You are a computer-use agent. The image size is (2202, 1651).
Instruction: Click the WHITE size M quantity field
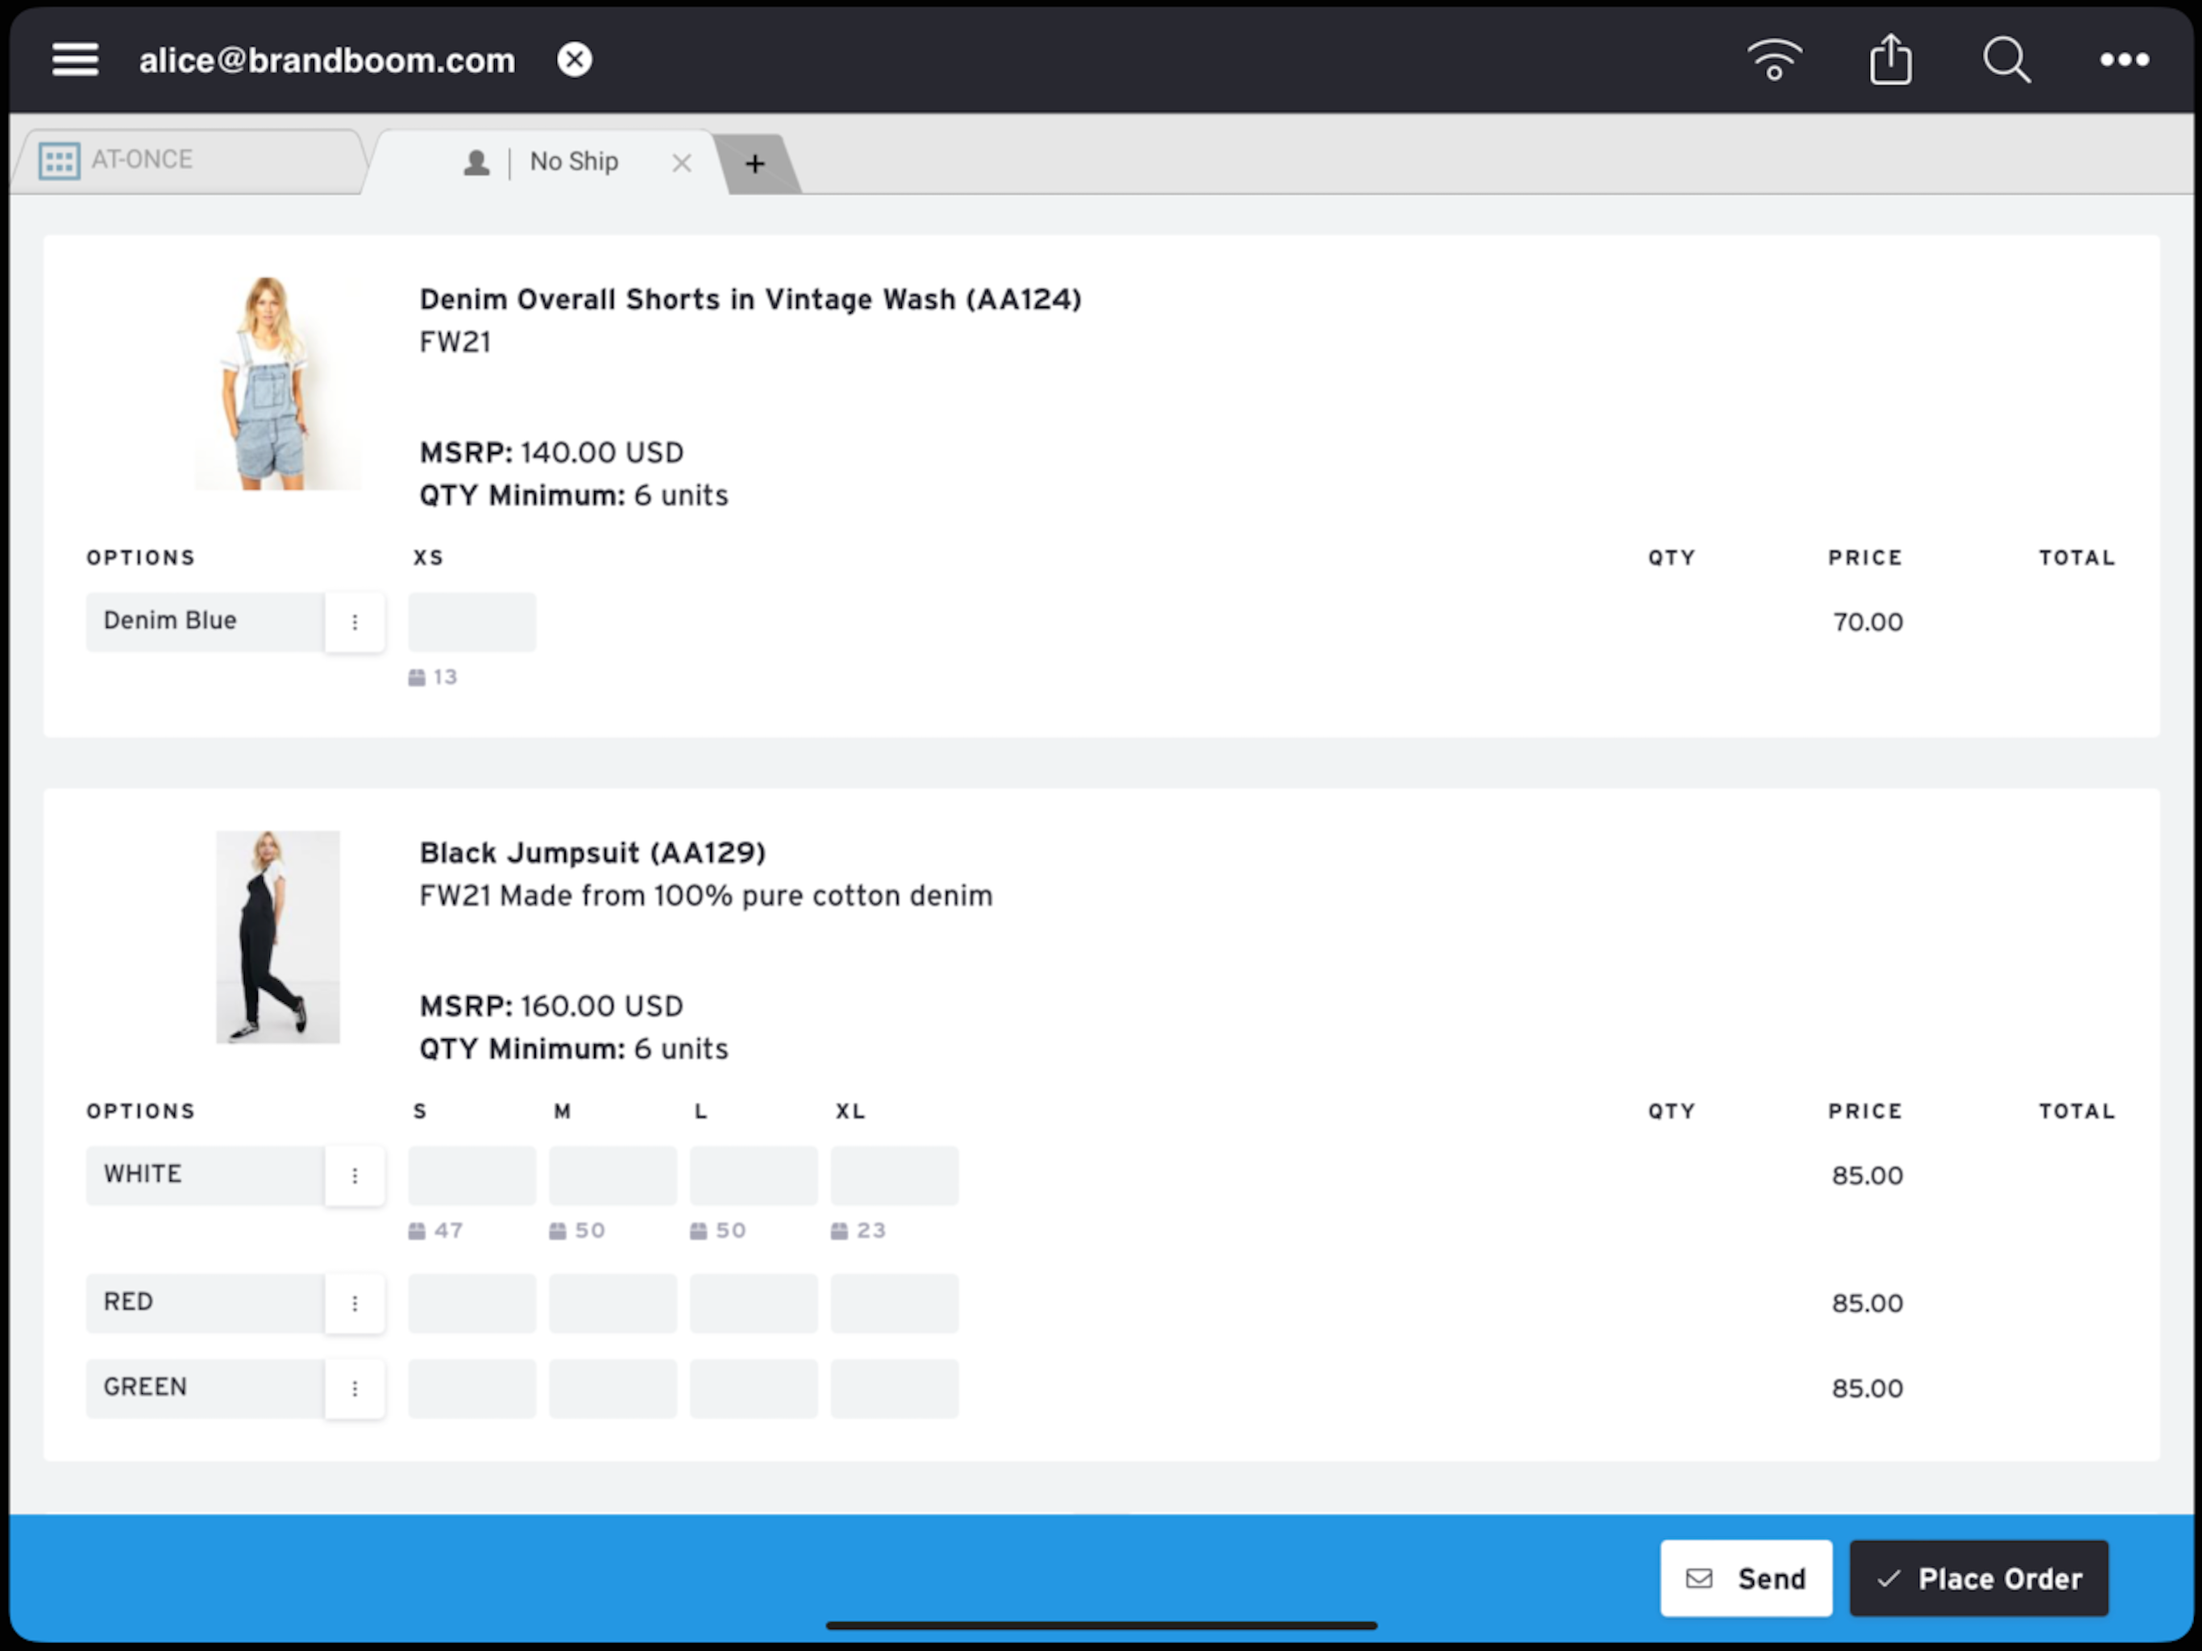click(x=613, y=1176)
